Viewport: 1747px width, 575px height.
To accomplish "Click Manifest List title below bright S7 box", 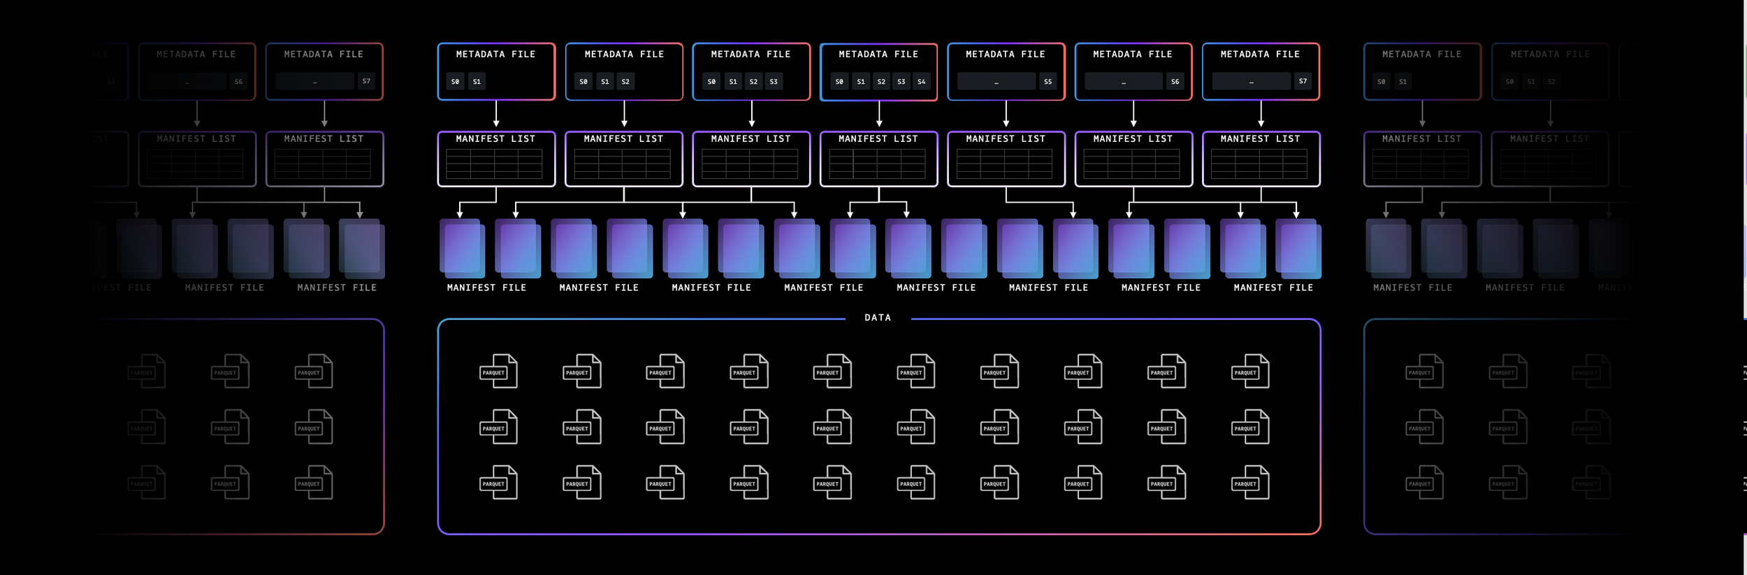I will [1260, 139].
